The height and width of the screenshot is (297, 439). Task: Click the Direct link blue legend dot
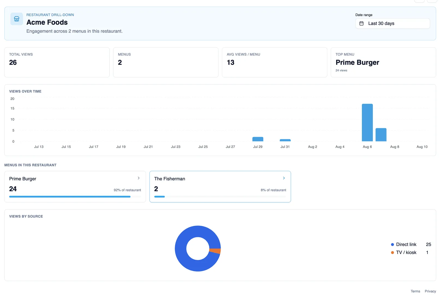coord(392,244)
